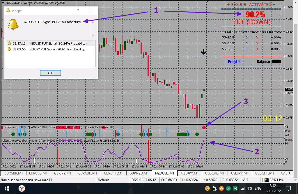Click the 90.2% probability label on the dashboard

pos(255,15)
